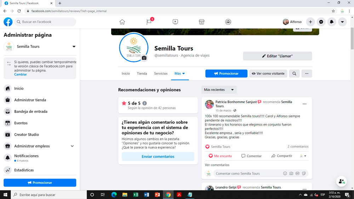Click the Buscar en Facebook search field
Image resolution: width=354 pixels, height=199 pixels.
click(45, 22)
